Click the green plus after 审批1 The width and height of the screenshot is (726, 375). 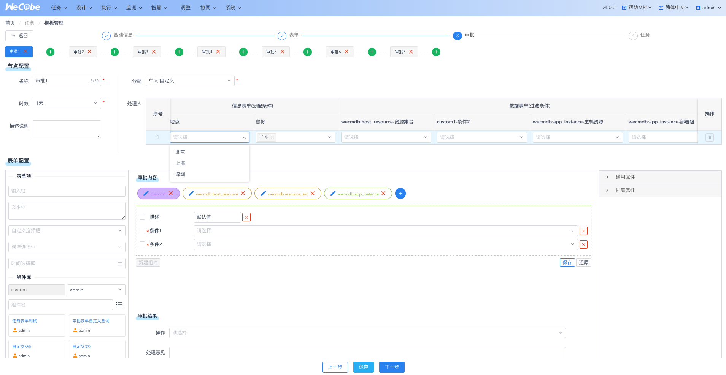(50, 52)
